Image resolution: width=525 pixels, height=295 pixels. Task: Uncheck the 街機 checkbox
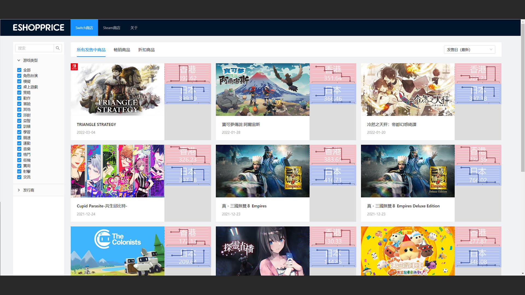(19, 160)
